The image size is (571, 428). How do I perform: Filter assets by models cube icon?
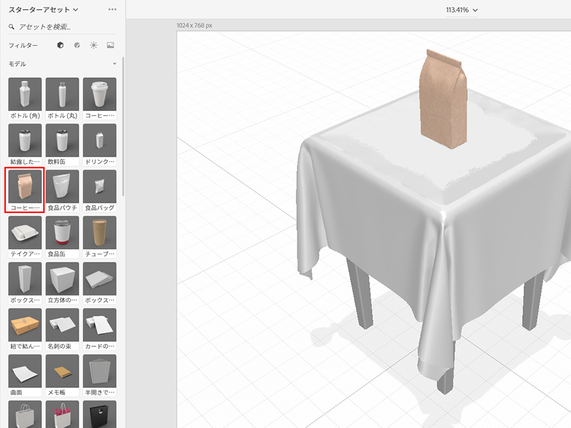[x=60, y=46]
